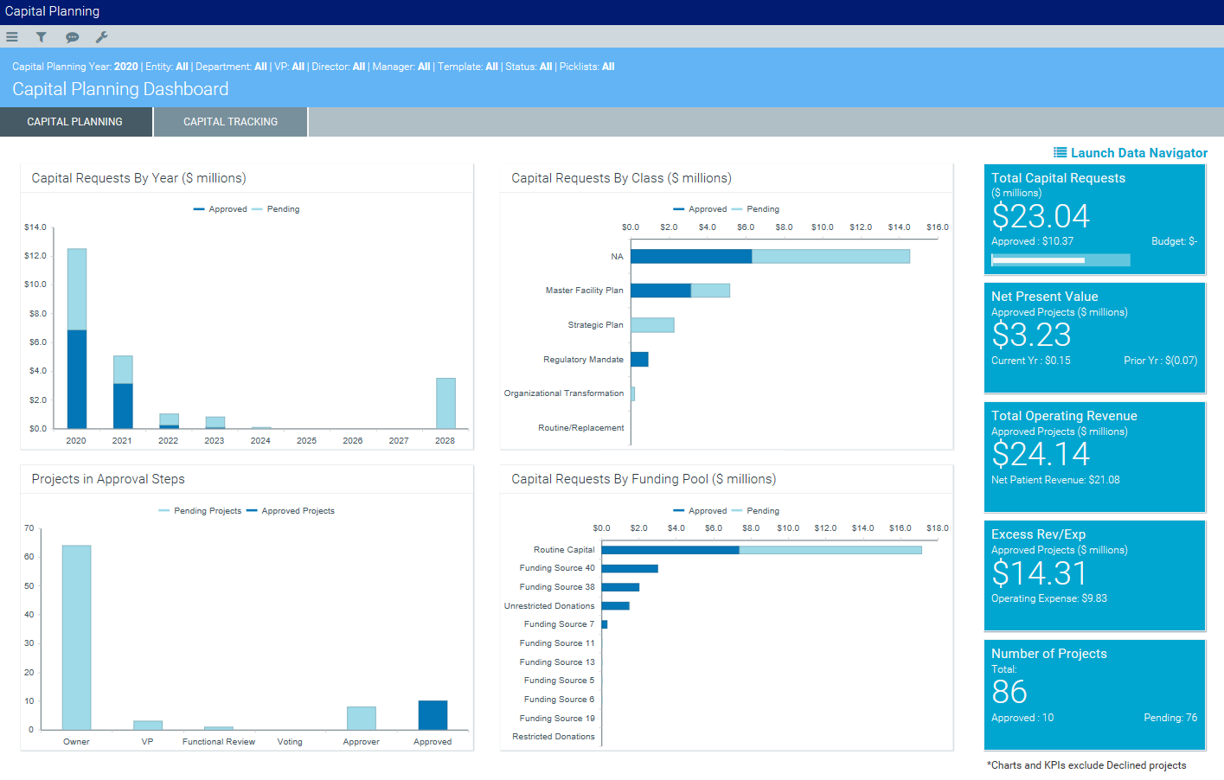Screen dimensions: 1224x780
Task: Toggle Approved legend in Funding Pool chart
Action: pyautogui.click(x=701, y=511)
